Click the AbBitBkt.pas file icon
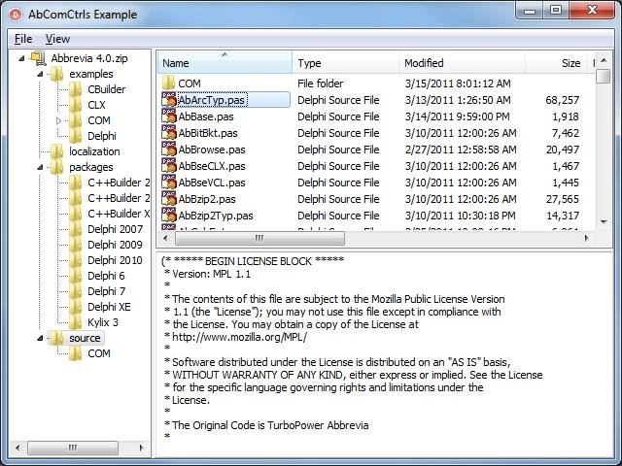 click(169, 133)
